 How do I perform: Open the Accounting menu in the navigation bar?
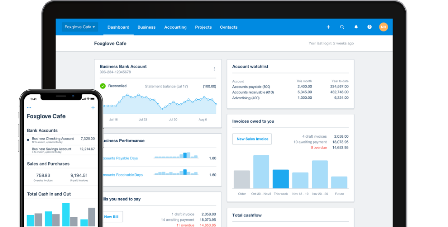(175, 27)
